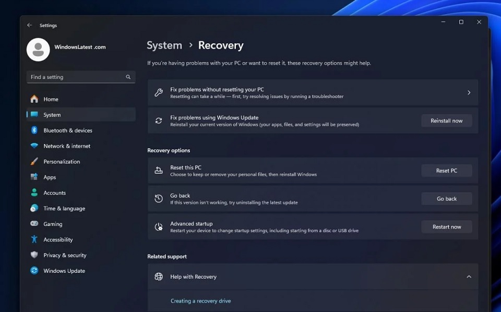This screenshot has width=501, height=312.
Task: Click the Privacy & security shield icon
Action: click(34, 255)
